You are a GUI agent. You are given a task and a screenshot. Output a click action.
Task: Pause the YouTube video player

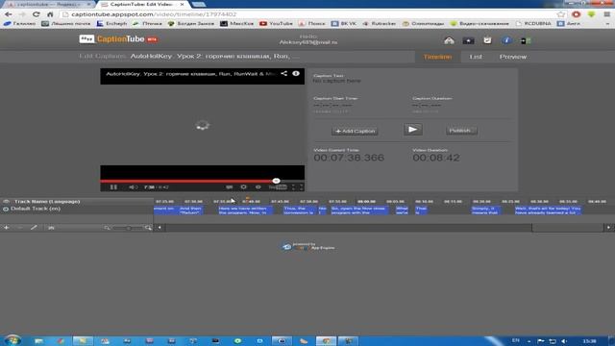pos(113,187)
